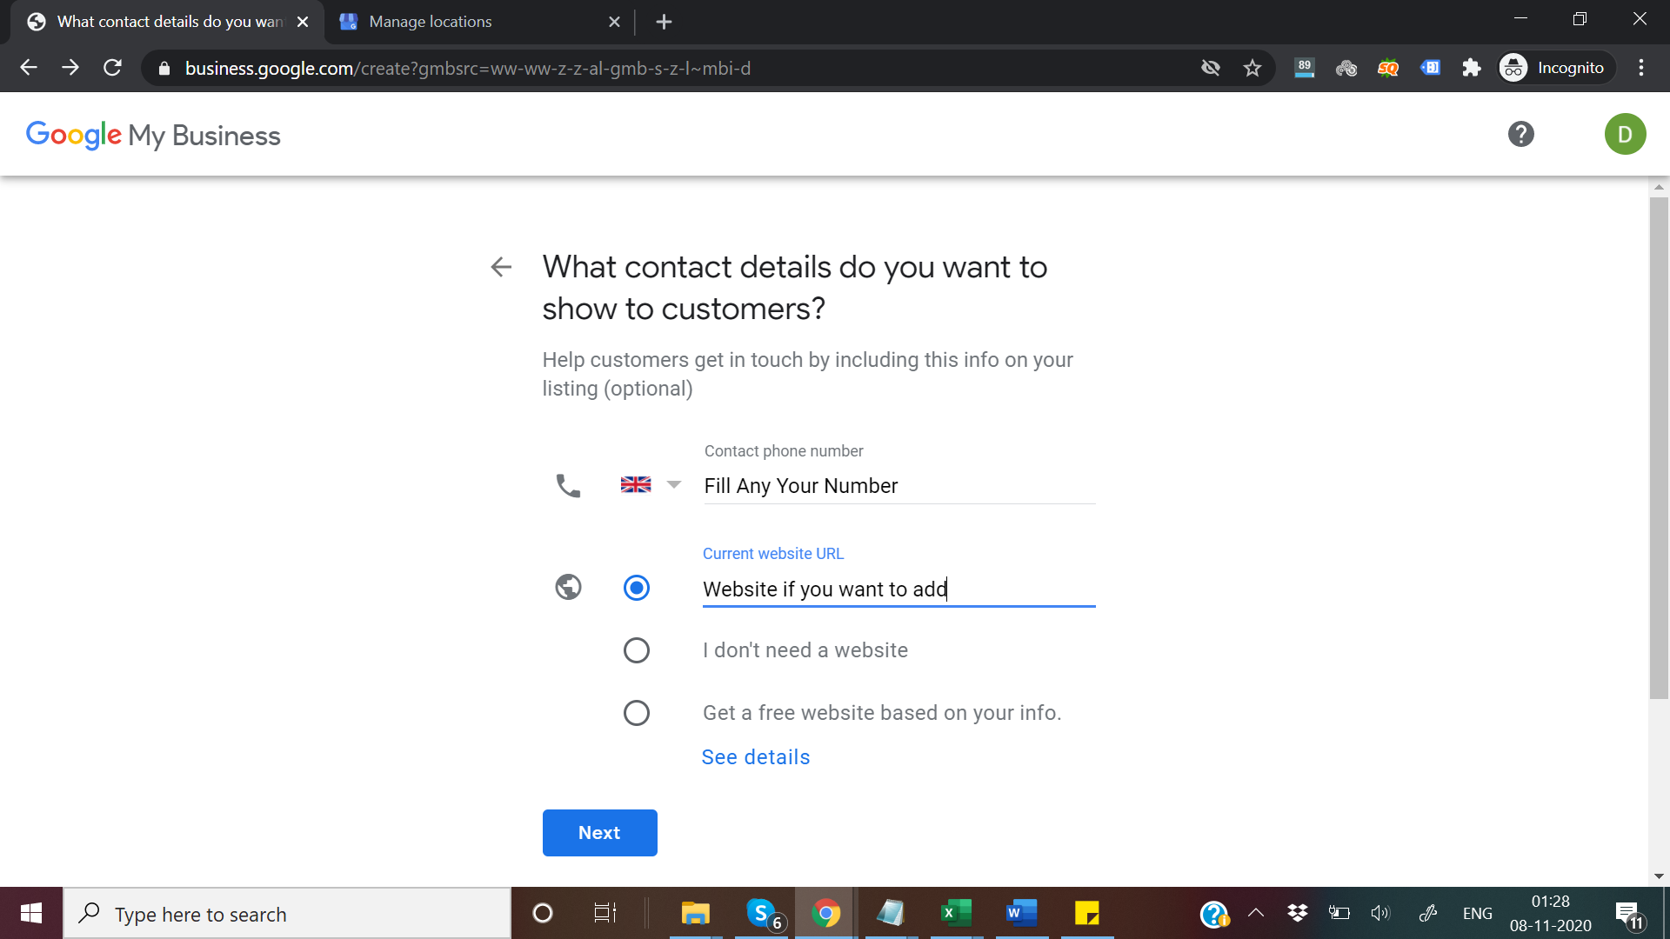Open Sticky Notes from the taskbar

pyautogui.click(x=1086, y=913)
